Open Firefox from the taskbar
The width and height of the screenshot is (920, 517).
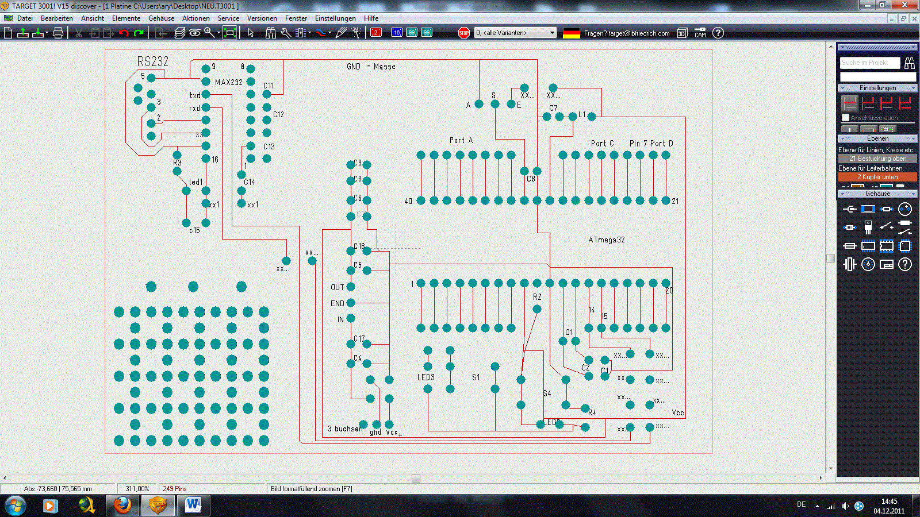click(122, 506)
